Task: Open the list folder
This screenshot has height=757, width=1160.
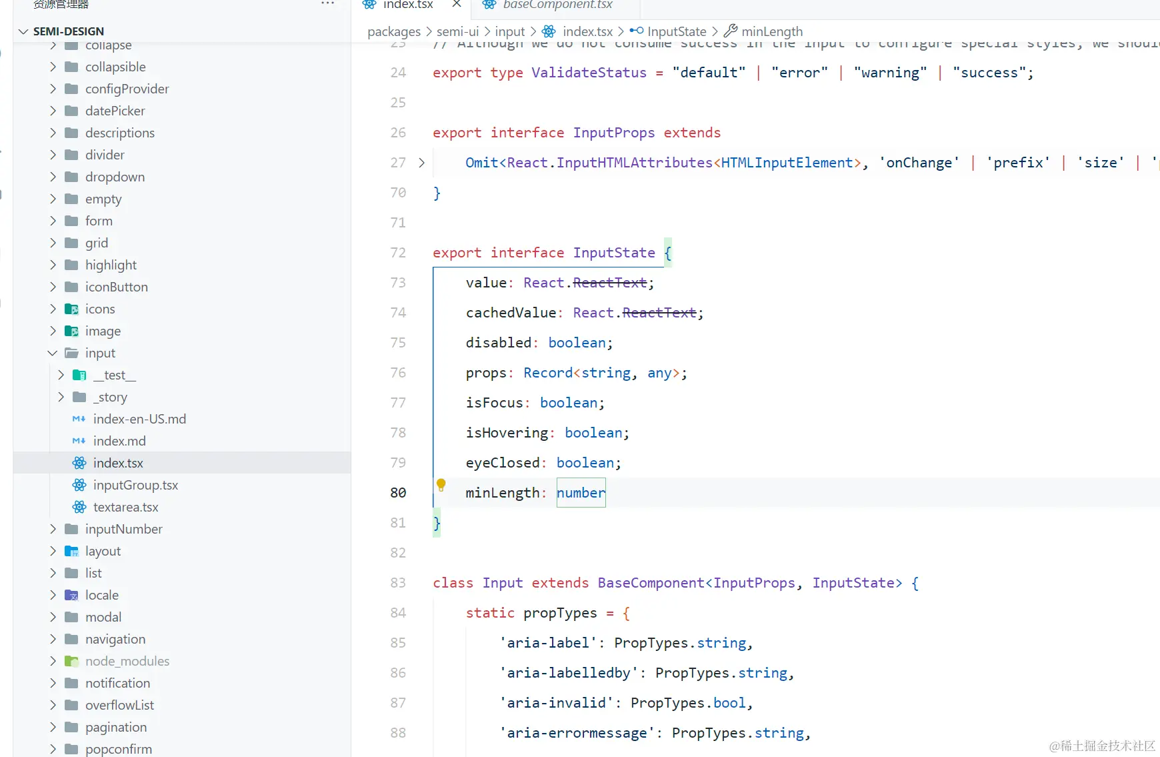Action: click(x=93, y=573)
